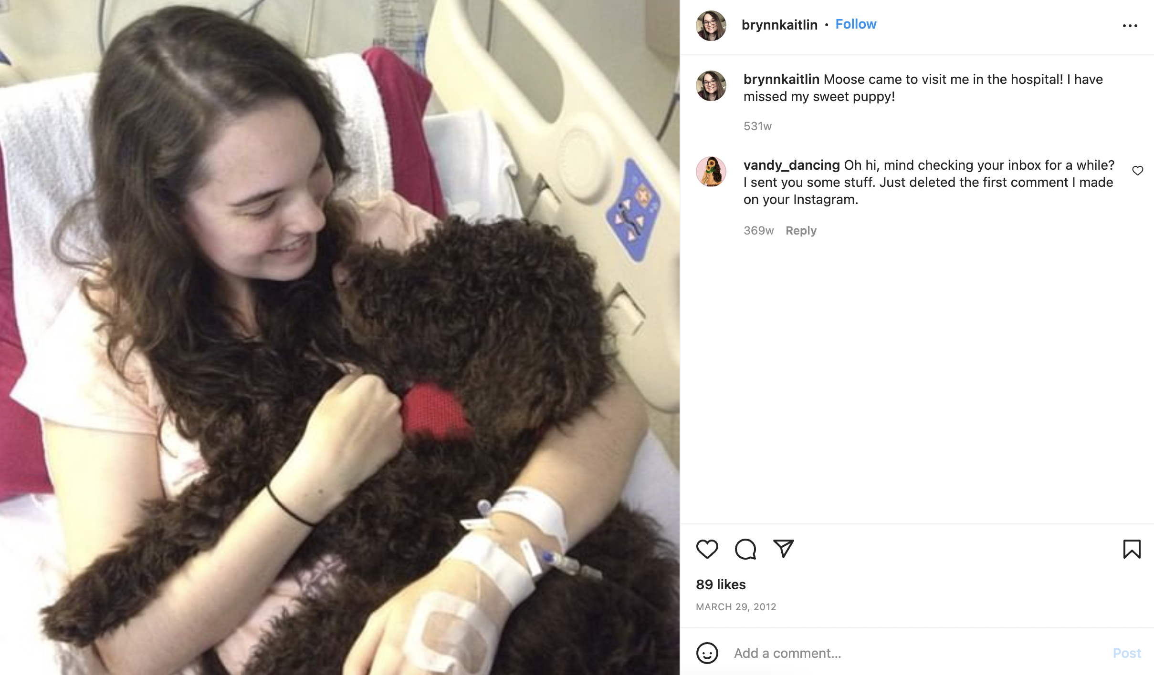Click the Add a comment field
The image size is (1154, 675).
pyautogui.click(x=916, y=653)
